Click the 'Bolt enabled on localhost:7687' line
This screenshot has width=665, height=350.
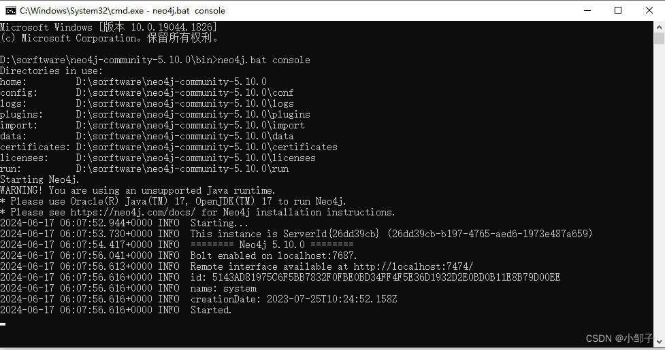click(x=274, y=256)
